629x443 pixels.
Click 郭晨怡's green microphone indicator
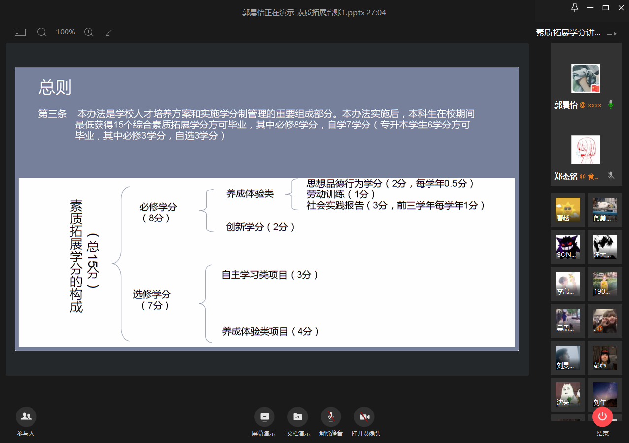click(611, 104)
